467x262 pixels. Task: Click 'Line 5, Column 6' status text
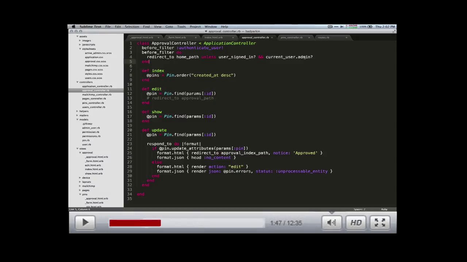point(80,209)
